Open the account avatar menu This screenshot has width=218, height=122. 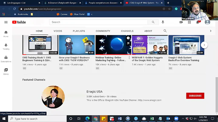207,22
